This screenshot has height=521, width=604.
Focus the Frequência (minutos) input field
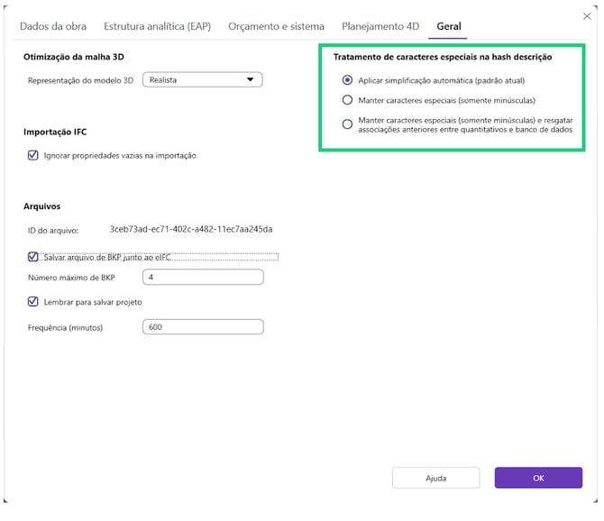203,326
